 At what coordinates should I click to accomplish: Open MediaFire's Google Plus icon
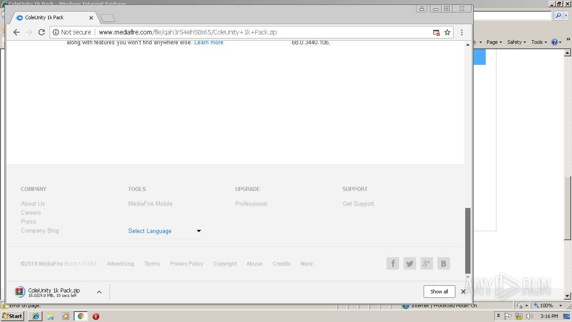pos(427,263)
